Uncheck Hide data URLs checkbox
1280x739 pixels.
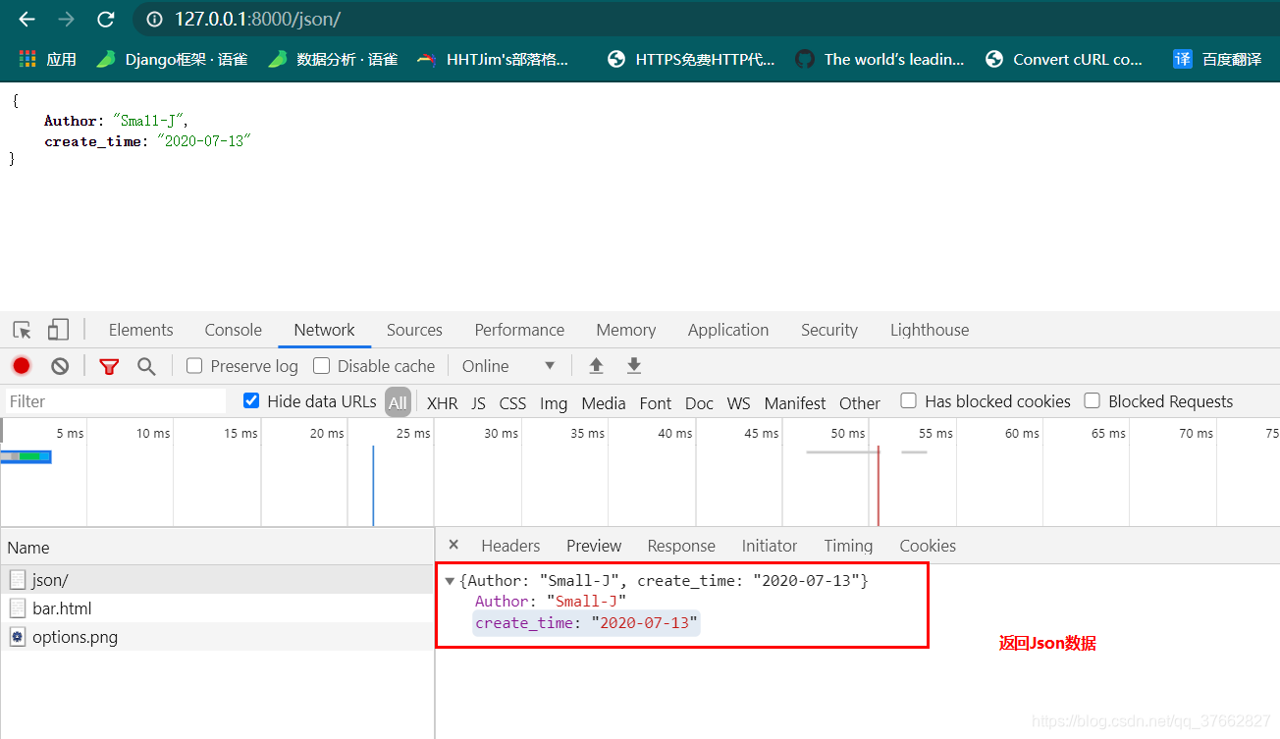(x=251, y=400)
